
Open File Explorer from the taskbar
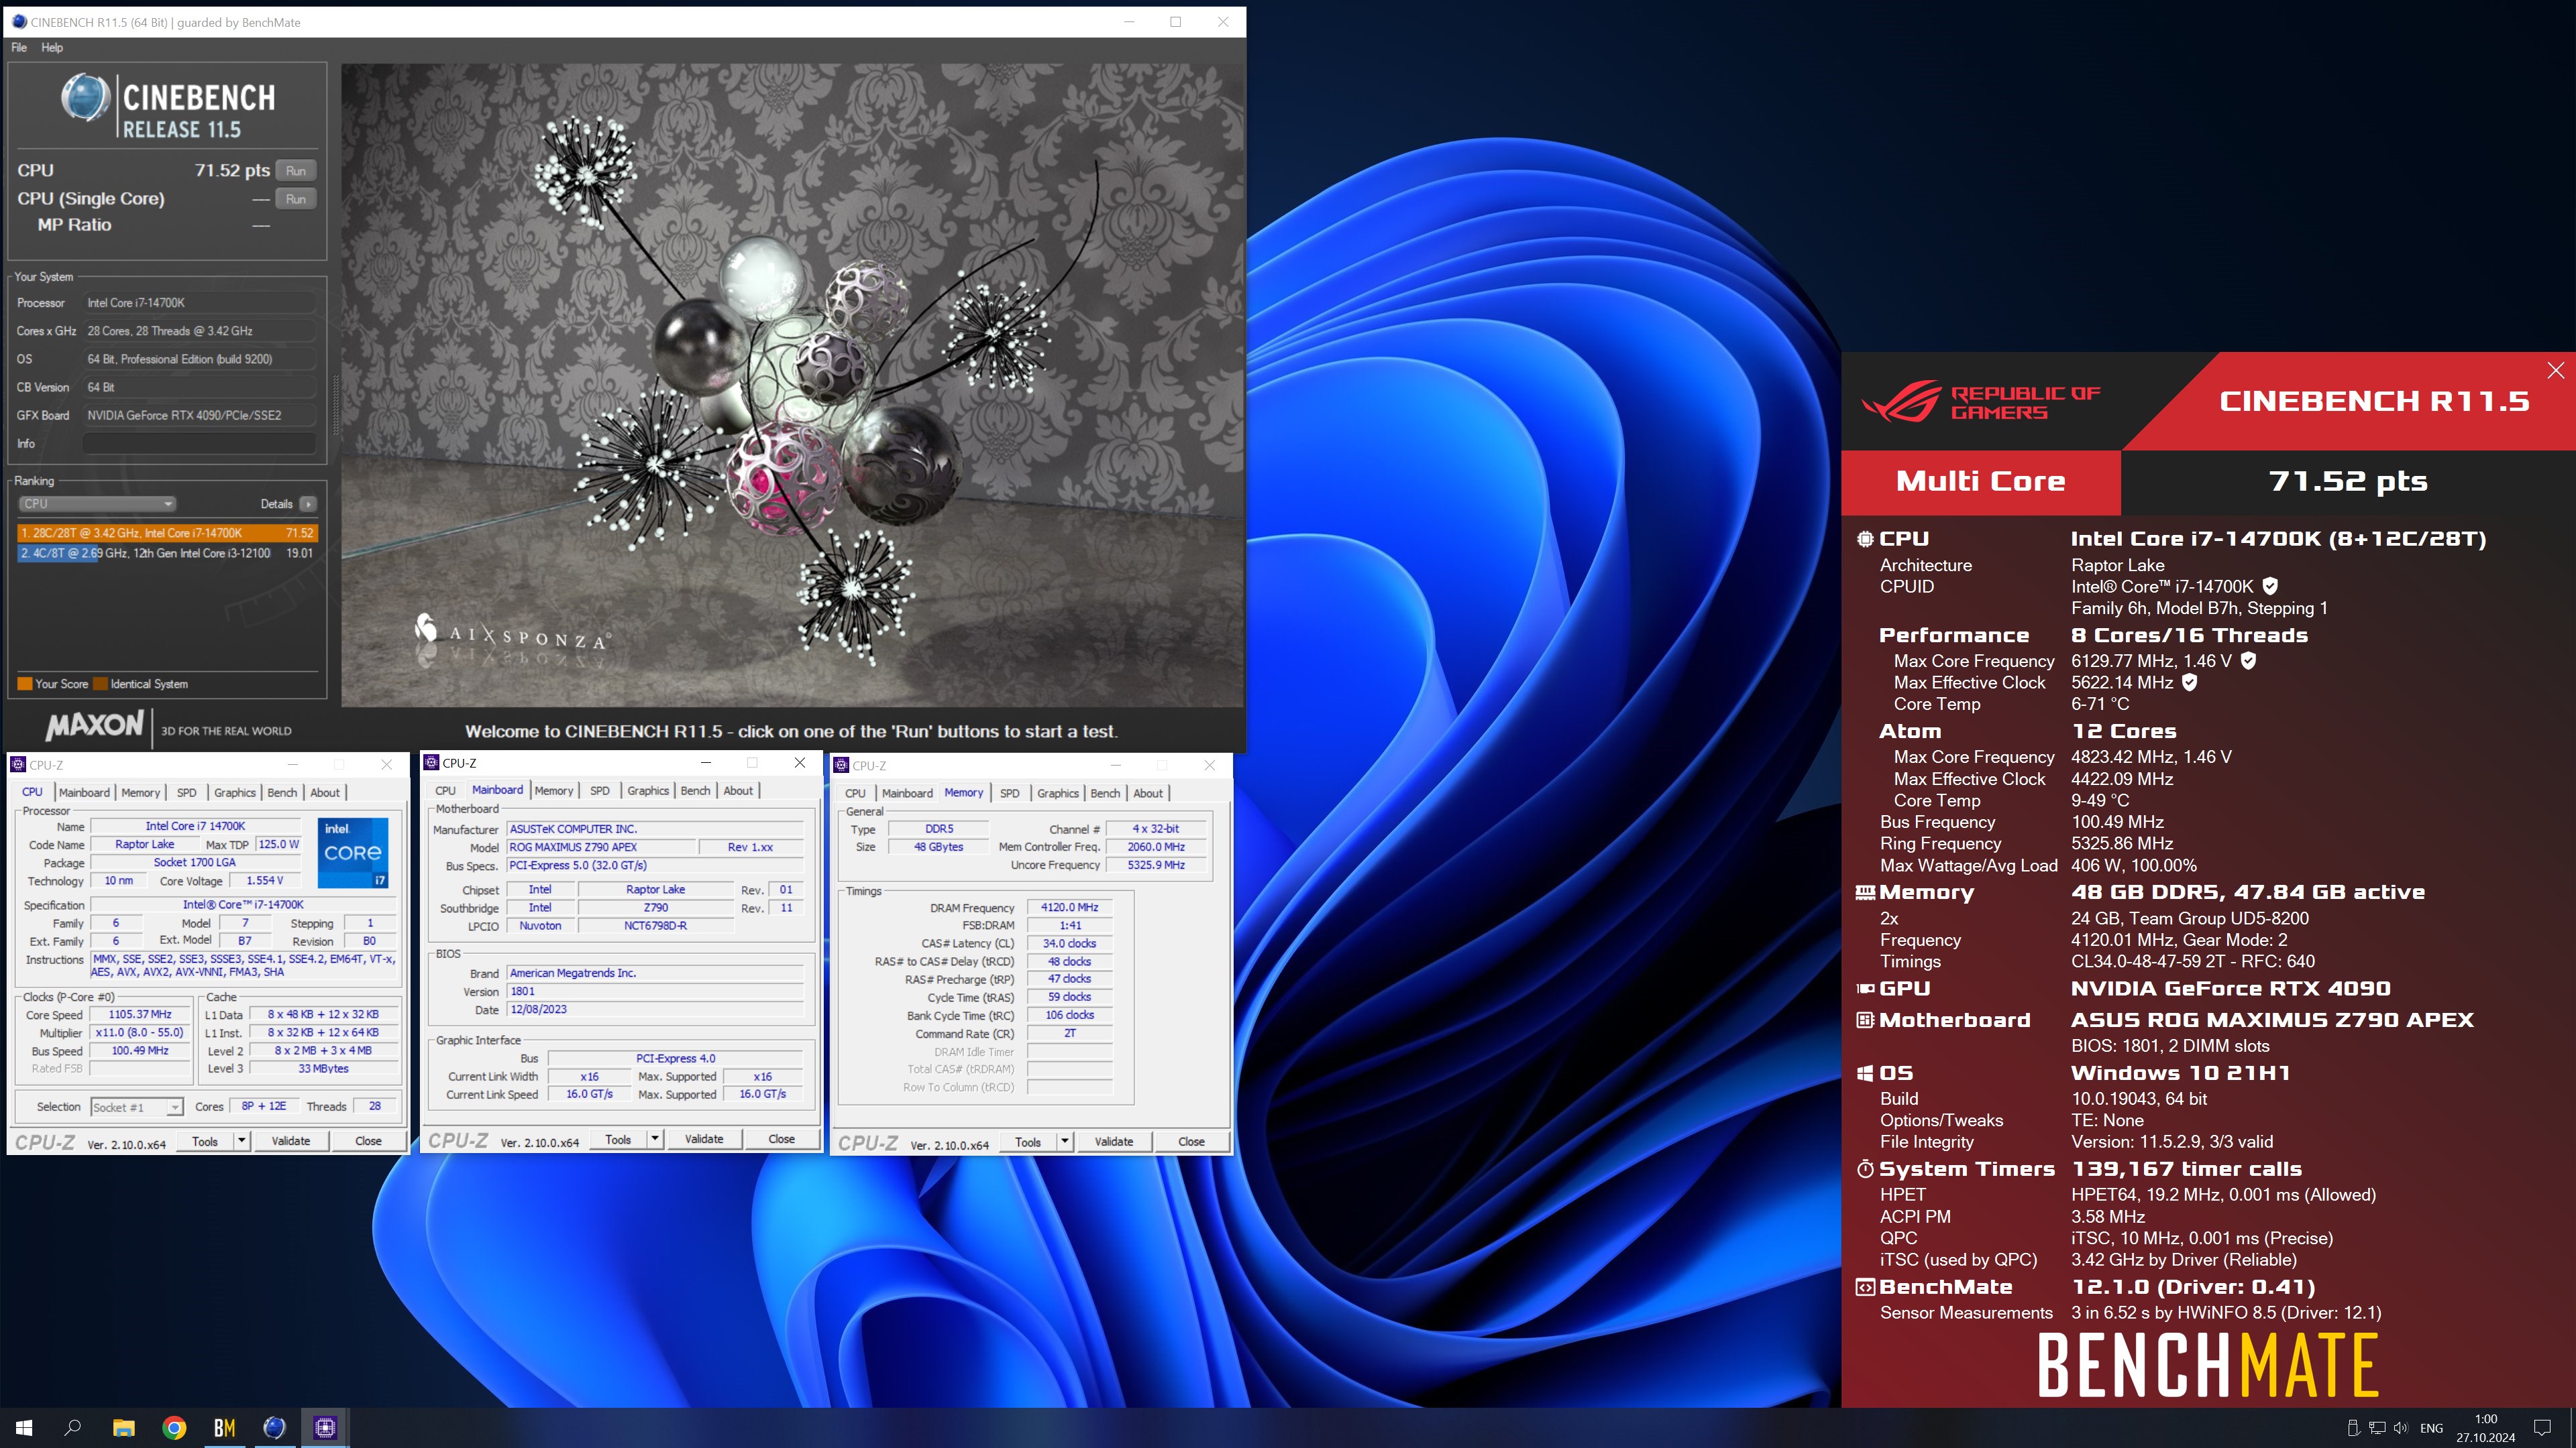pyautogui.click(x=123, y=1428)
